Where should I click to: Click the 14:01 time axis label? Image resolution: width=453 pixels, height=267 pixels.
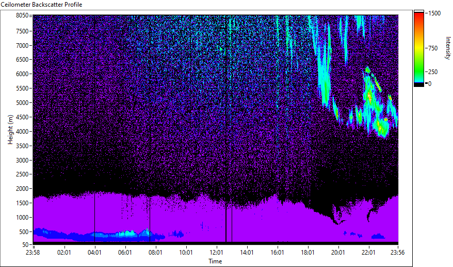tap(247, 253)
